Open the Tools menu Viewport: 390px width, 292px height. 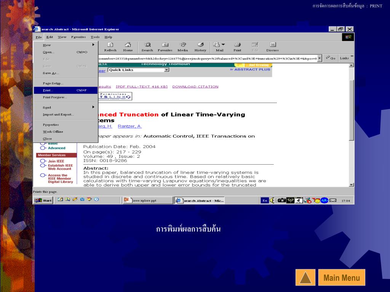coord(95,37)
